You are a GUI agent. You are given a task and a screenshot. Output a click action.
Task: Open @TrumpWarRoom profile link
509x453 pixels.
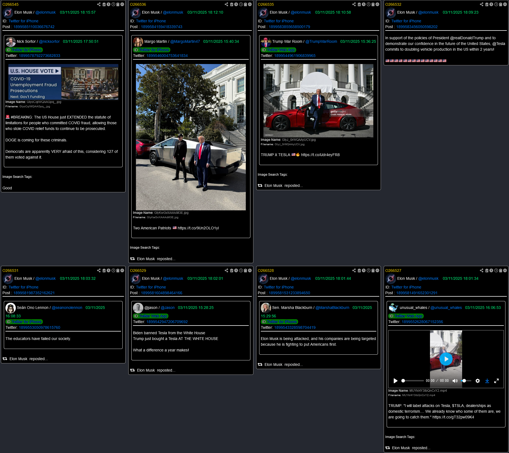tap(321, 41)
